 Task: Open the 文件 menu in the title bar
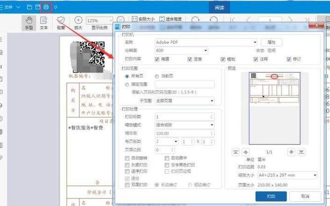(8, 7)
